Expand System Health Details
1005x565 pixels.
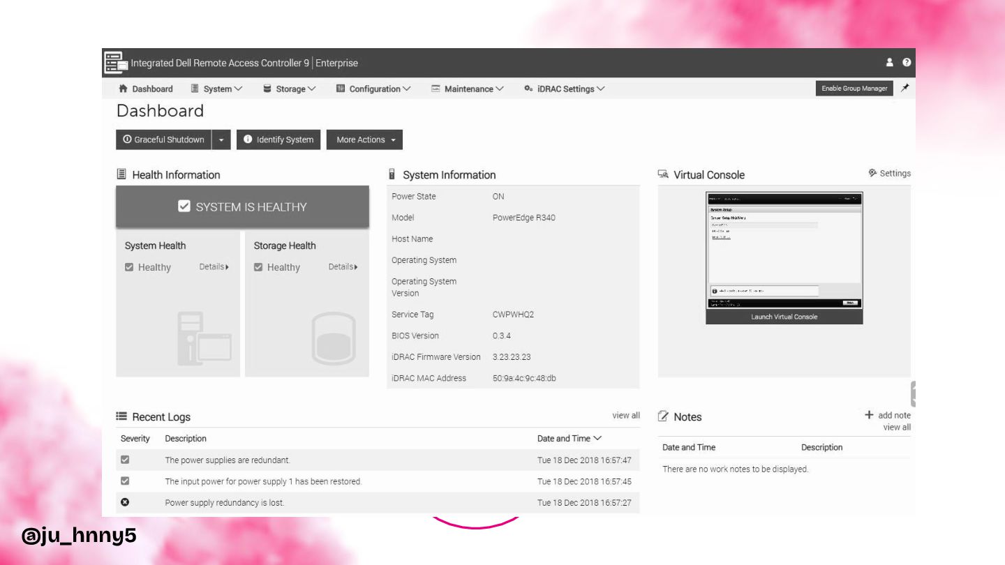214,266
